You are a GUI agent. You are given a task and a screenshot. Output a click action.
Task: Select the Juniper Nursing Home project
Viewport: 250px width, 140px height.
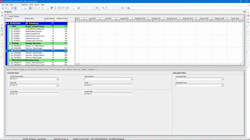(38, 38)
